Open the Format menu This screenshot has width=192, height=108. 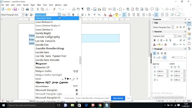[26, 5]
